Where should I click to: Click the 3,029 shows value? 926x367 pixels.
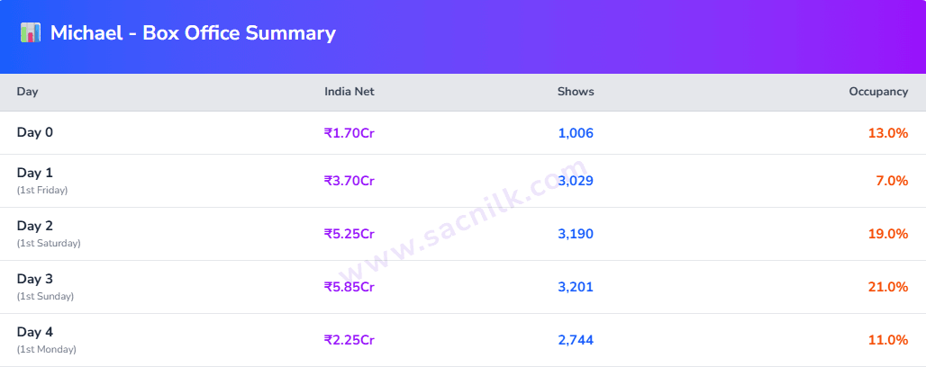(576, 181)
